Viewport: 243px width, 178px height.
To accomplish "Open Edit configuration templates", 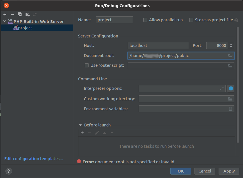I will click(33, 159).
